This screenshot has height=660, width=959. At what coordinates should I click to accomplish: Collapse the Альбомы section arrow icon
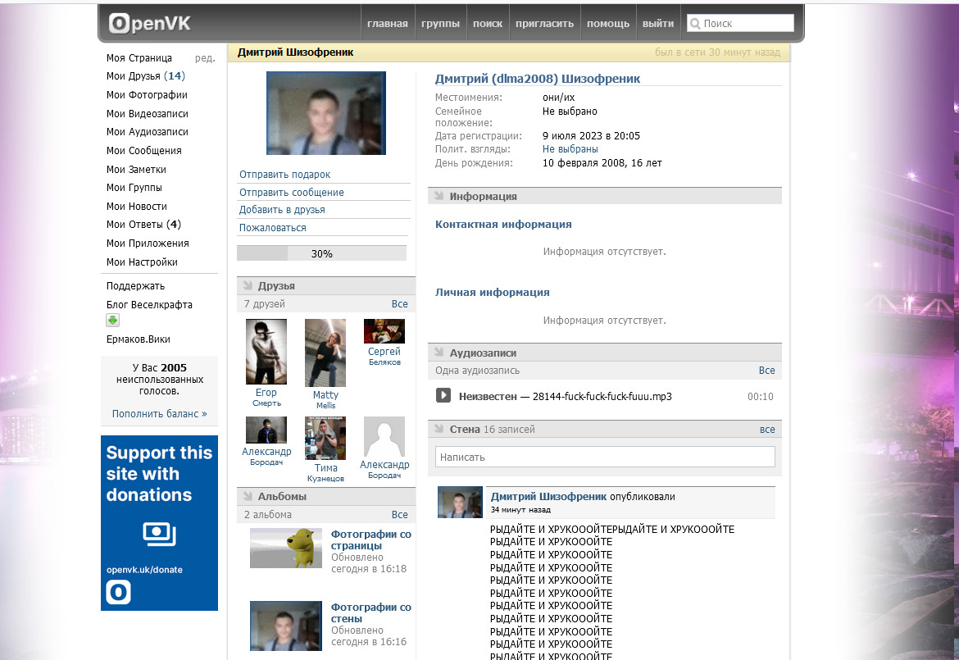(248, 496)
